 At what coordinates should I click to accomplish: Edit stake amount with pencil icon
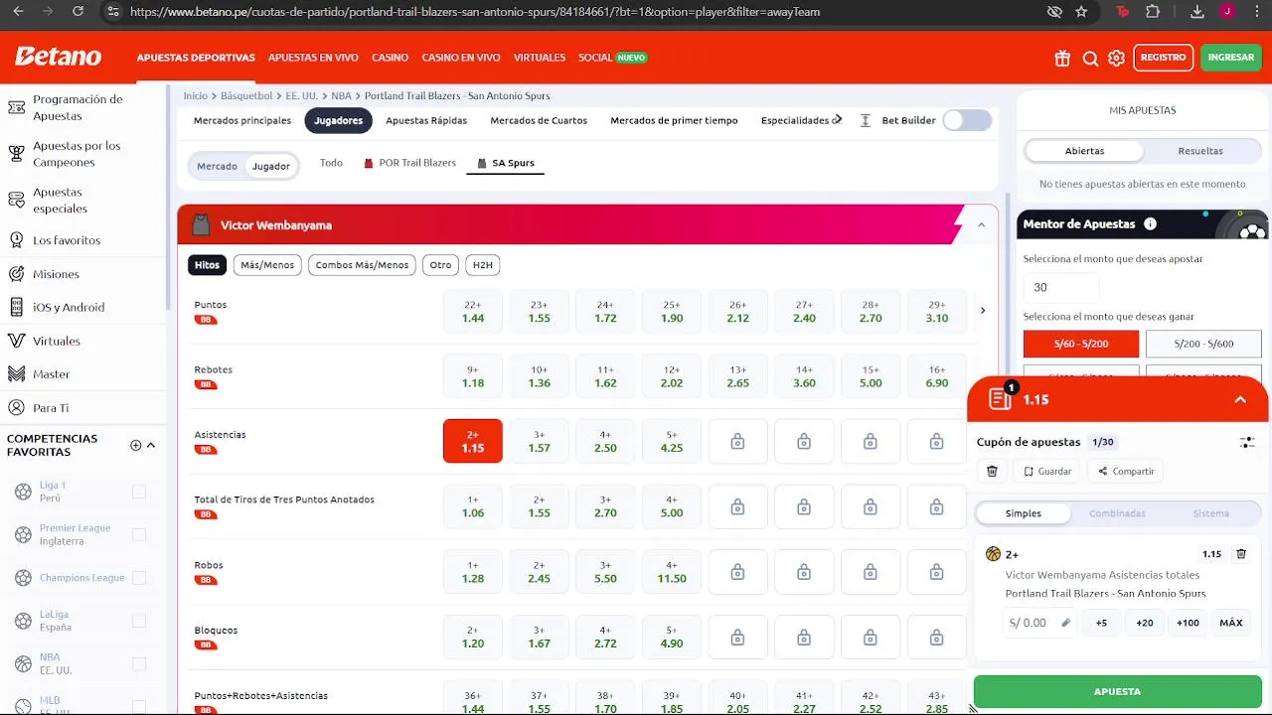(x=1065, y=623)
